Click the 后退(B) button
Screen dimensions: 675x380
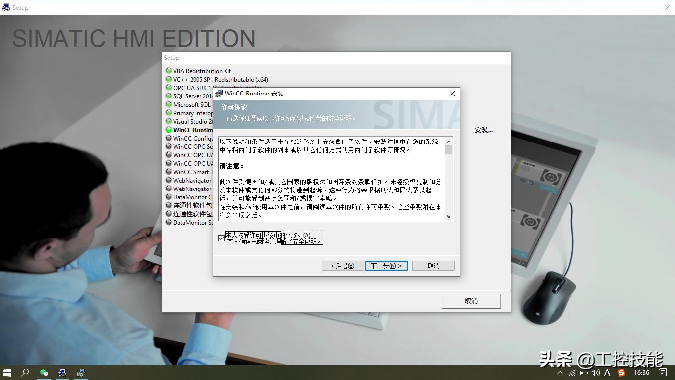pos(342,265)
